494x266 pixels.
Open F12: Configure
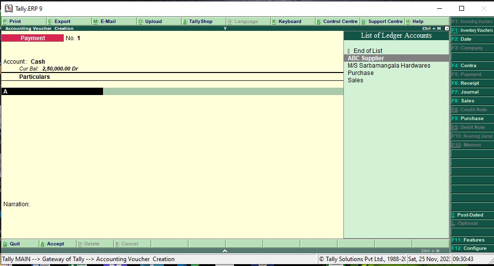[472, 248]
